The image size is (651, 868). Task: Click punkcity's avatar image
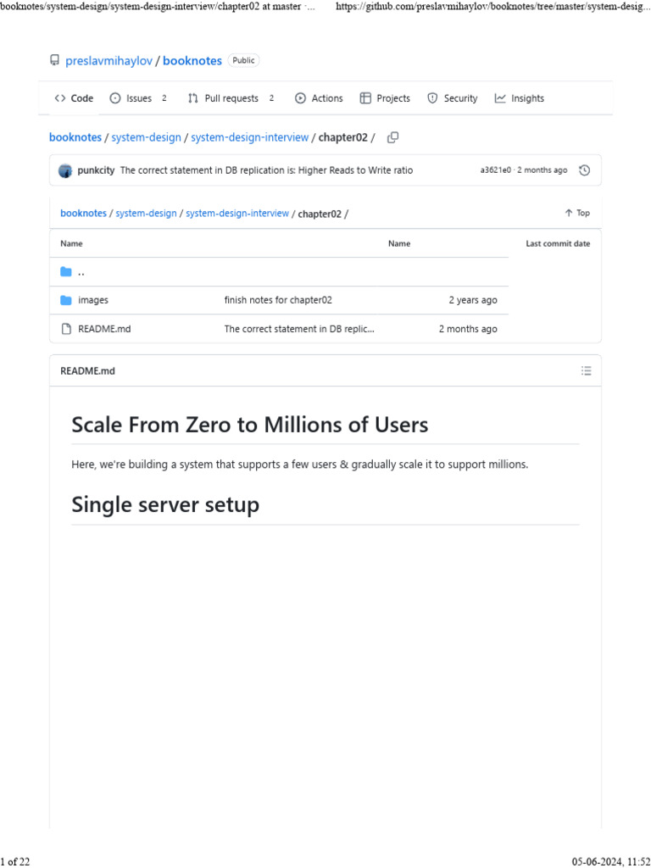point(65,170)
